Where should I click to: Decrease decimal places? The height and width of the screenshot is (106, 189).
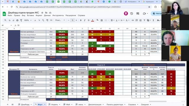click(43, 20)
